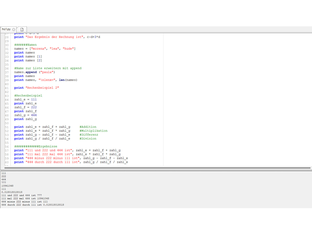The height and width of the screenshot is (234, 312).
Task: Click the "zahl_f = 222" assignment
Action: click(25, 107)
